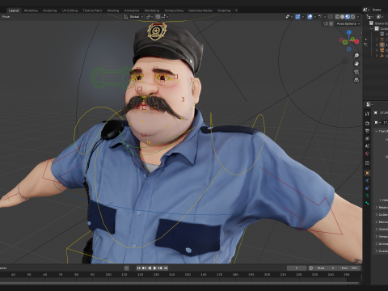Switch to solid viewport shading
The image size is (388, 291).
[x=343, y=17]
